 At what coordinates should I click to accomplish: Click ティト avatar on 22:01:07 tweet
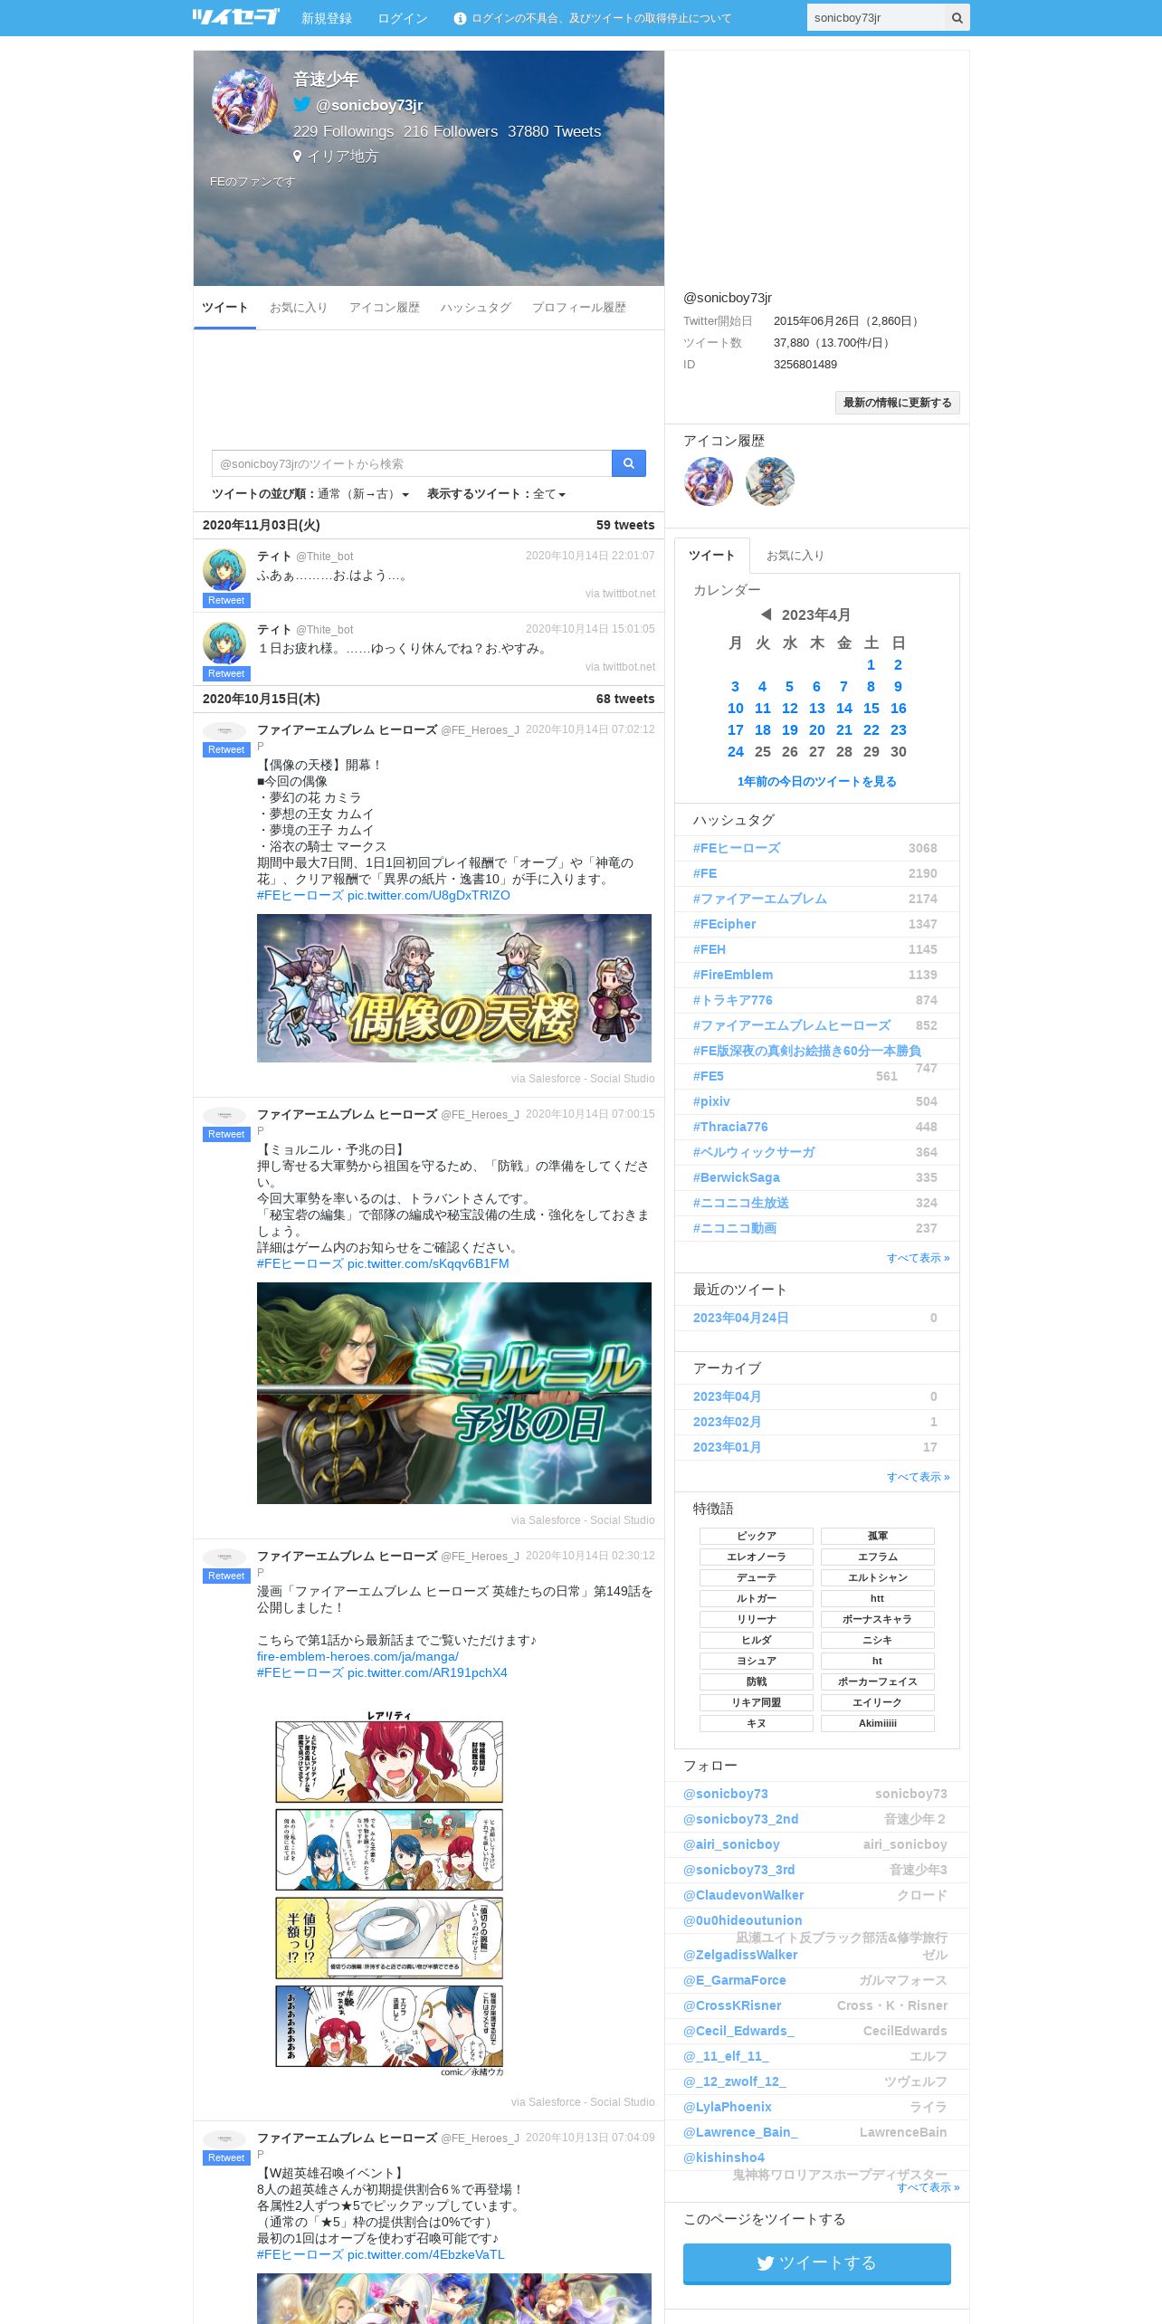tap(224, 569)
